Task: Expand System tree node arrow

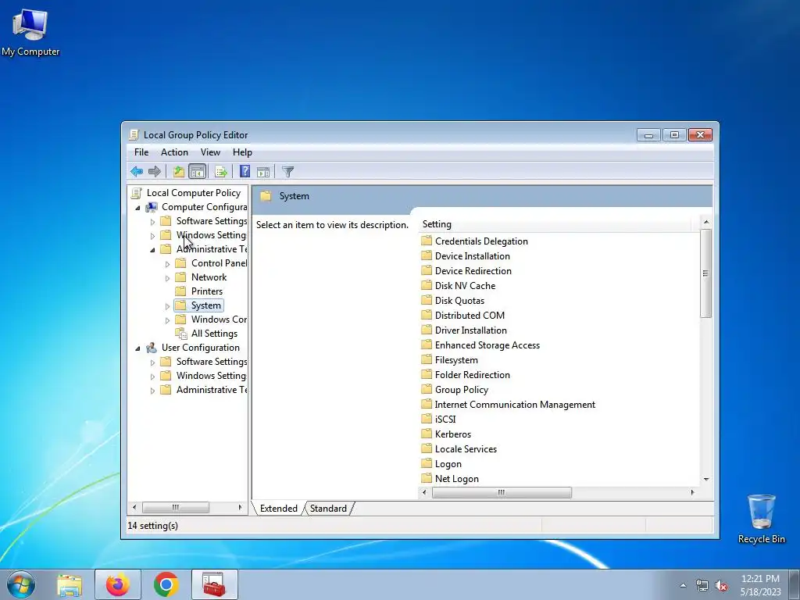Action: pyautogui.click(x=167, y=306)
